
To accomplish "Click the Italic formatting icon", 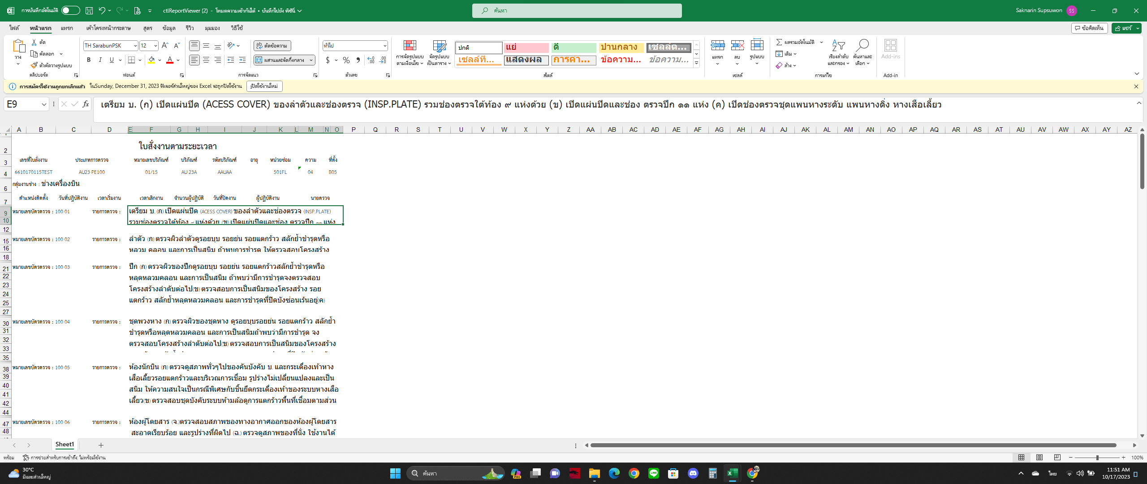I will pos(100,60).
